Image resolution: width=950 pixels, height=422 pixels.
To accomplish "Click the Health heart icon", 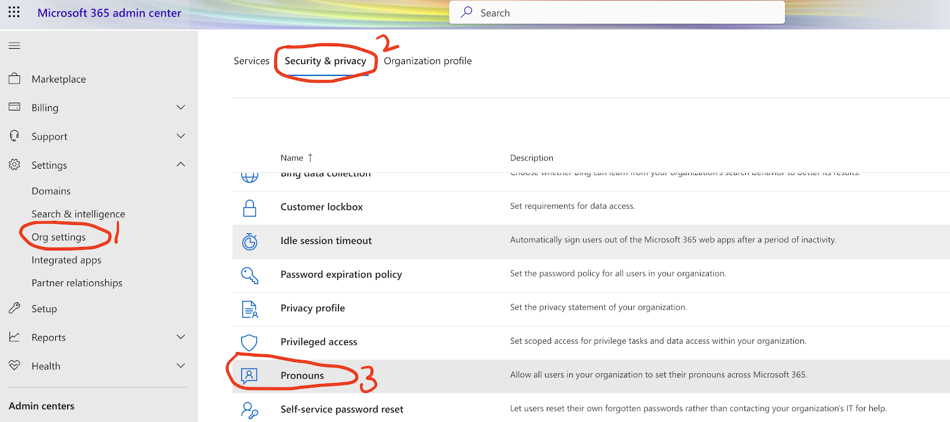I will (x=14, y=365).
